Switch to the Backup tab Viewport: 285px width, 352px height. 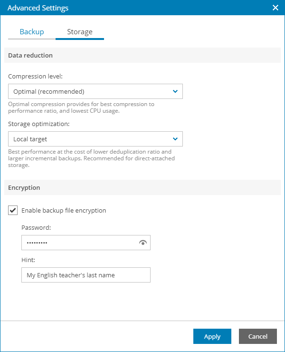[x=32, y=32]
